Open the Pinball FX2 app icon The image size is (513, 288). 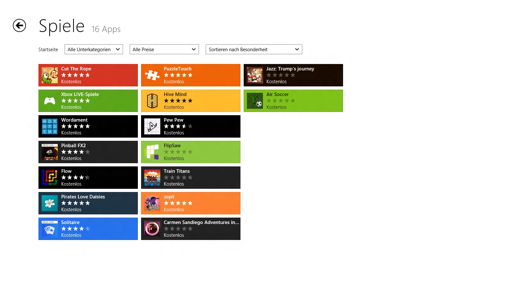click(x=50, y=152)
